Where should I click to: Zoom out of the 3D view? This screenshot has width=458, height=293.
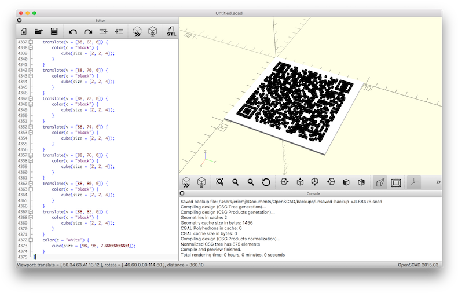(251, 182)
